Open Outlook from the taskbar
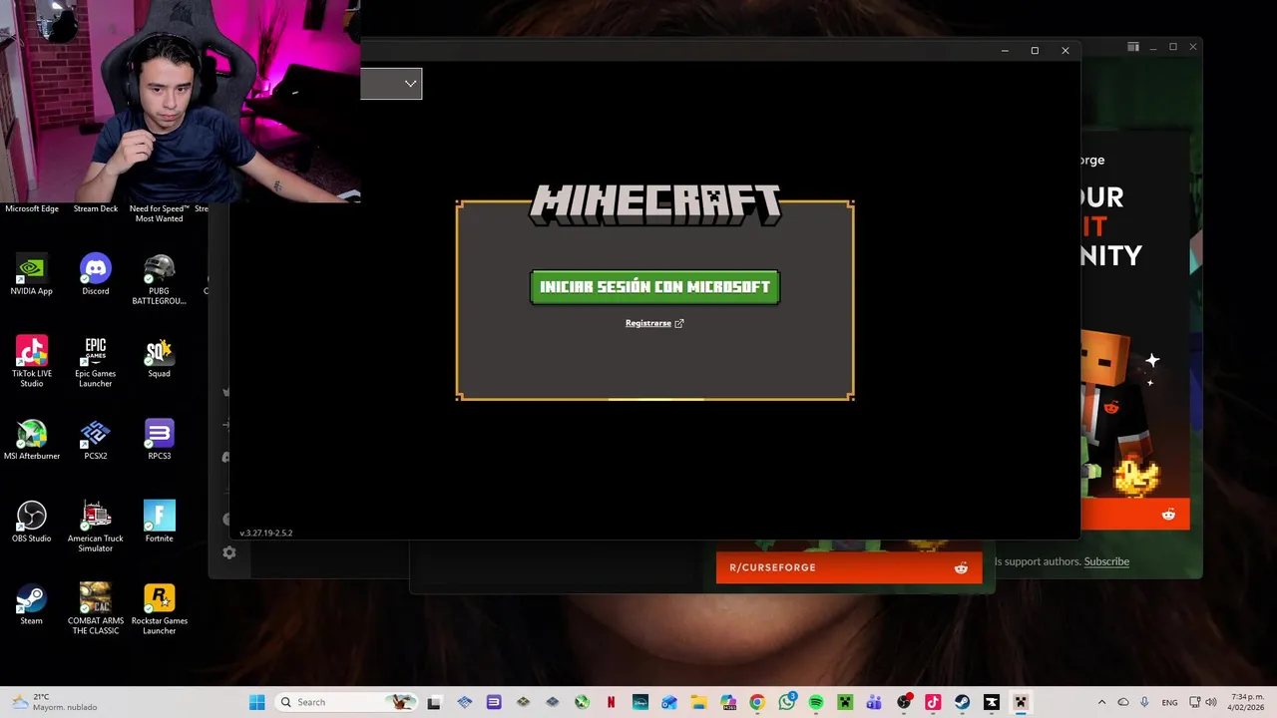Screen dimensions: 1277x718 click(669, 702)
